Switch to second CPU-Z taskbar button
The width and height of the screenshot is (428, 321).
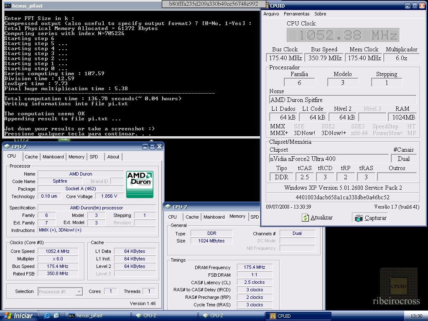tap(232, 316)
